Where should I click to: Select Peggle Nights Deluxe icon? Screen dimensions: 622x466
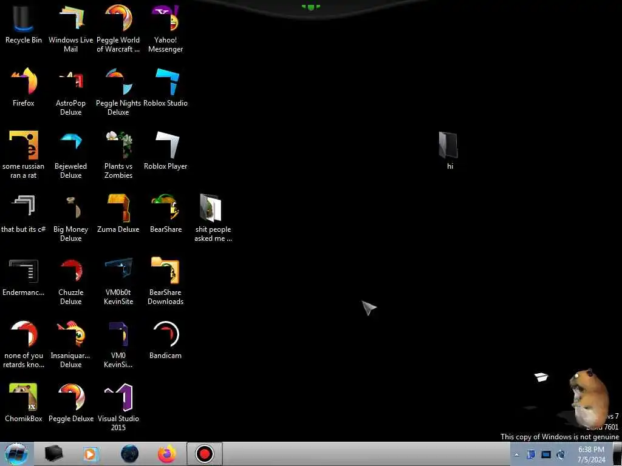118,91
